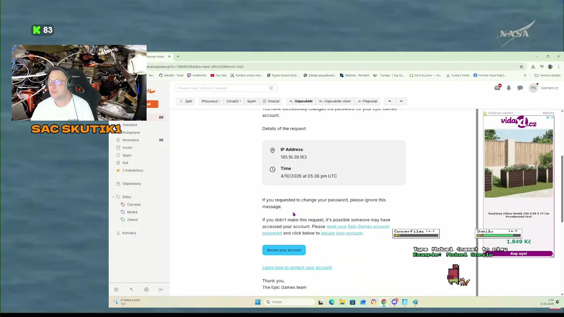Open browser downloads icon

(533, 66)
